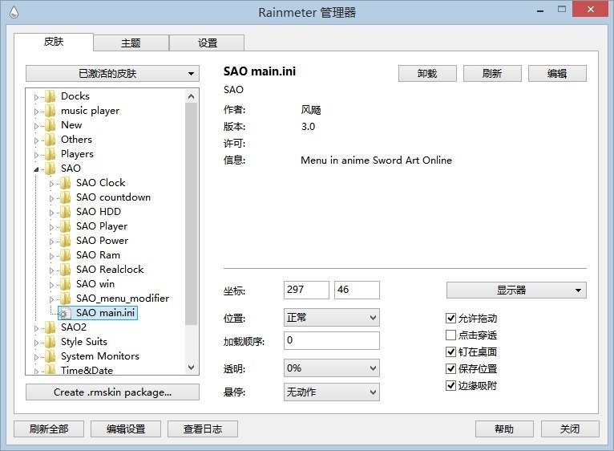Click the Players folder icon
The image size is (614, 451).
tap(50, 154)
